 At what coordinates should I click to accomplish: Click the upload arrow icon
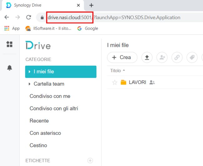[x=147, y=58]
